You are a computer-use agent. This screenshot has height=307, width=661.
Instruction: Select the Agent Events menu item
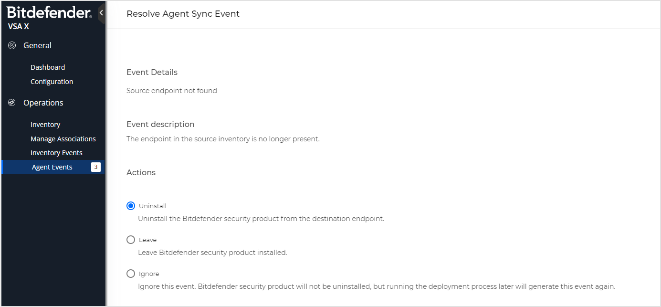coord(52,167)
